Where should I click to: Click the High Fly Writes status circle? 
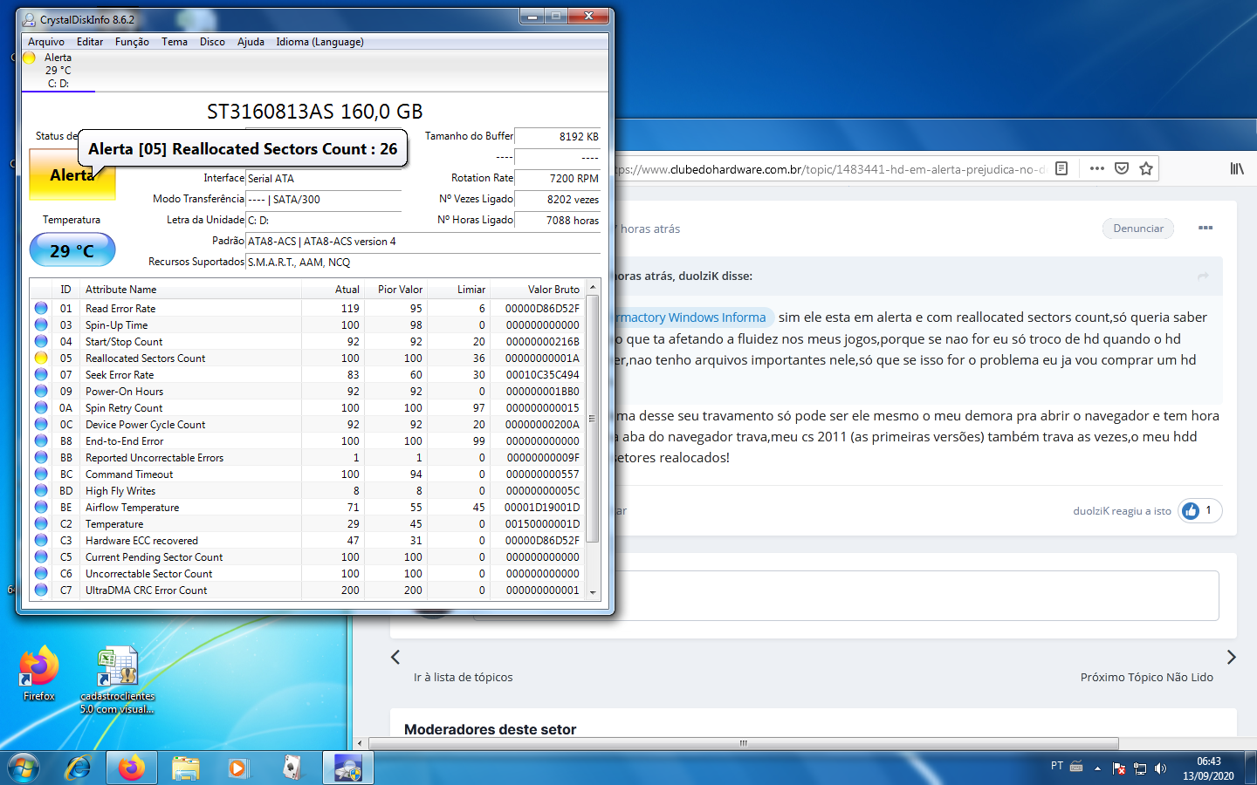pos(41,490)
